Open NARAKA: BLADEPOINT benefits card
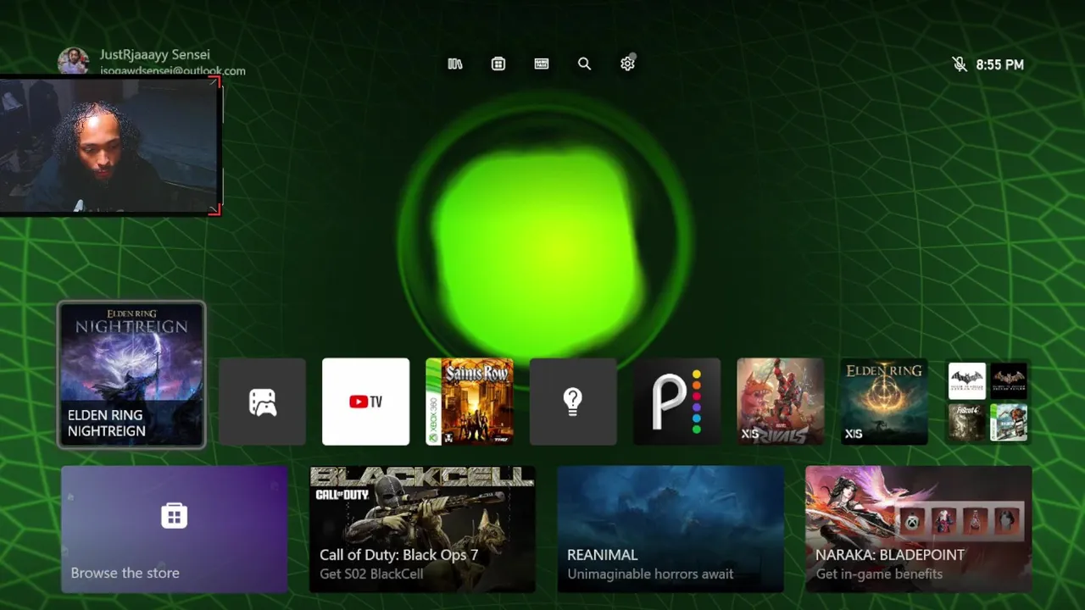The width and height of the screenshot is (1085, 610). click(919, 529)
